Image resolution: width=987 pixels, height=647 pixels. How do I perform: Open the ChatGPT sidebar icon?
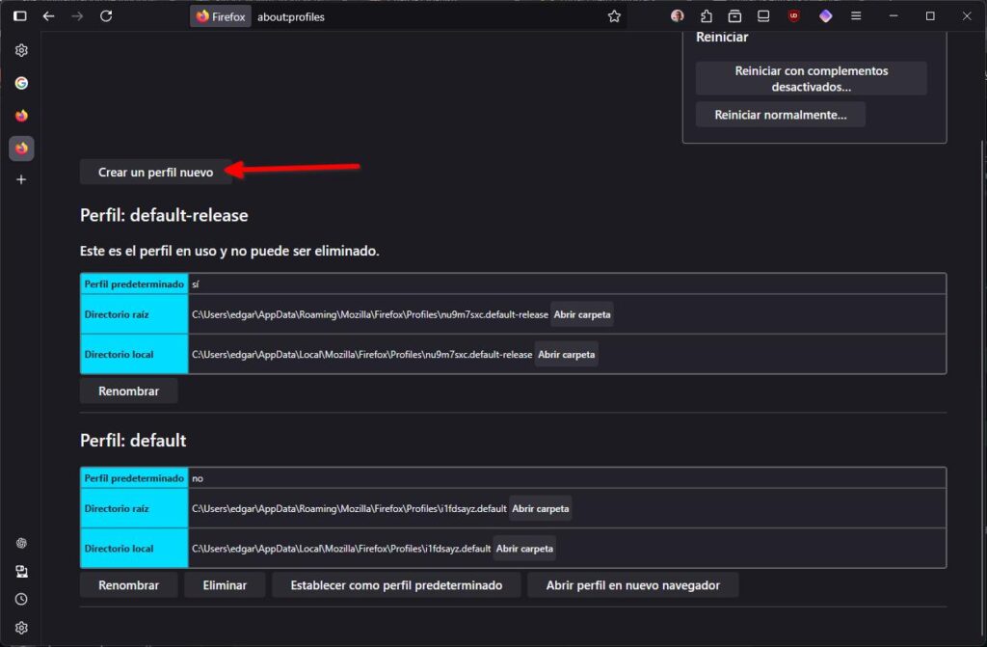click(21, 543)
